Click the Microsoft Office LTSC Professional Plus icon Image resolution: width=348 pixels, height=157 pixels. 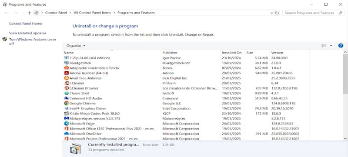[67, 129]
